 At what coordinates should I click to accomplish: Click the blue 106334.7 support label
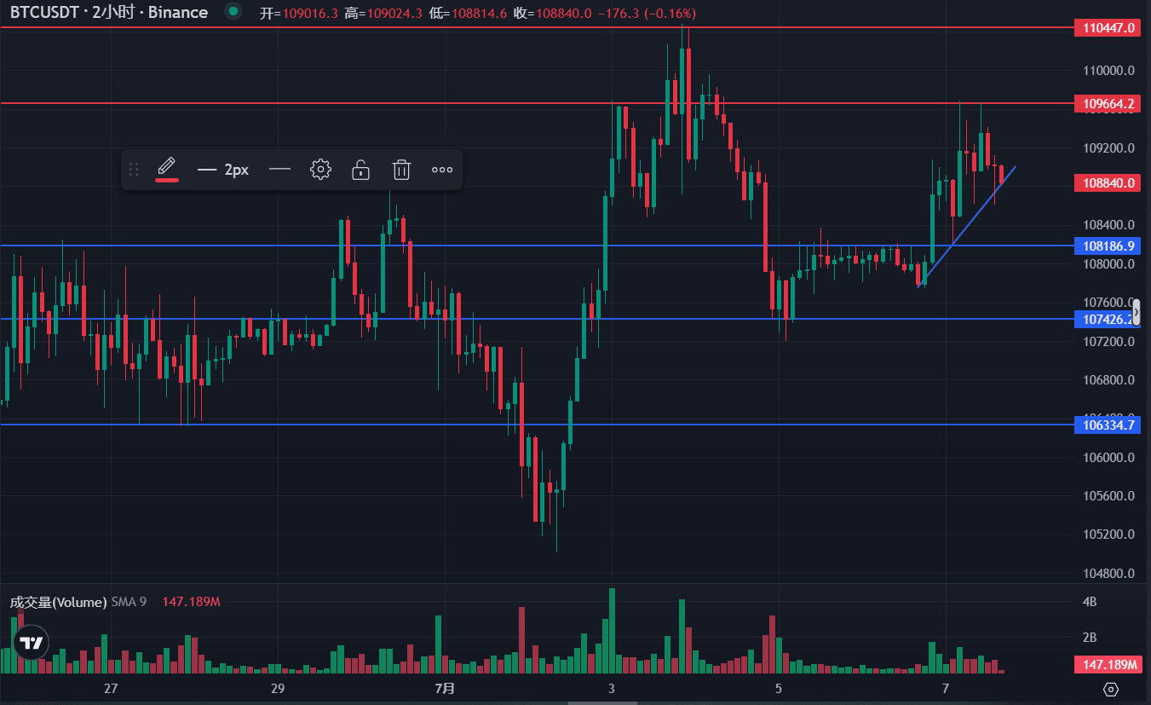1108,425
